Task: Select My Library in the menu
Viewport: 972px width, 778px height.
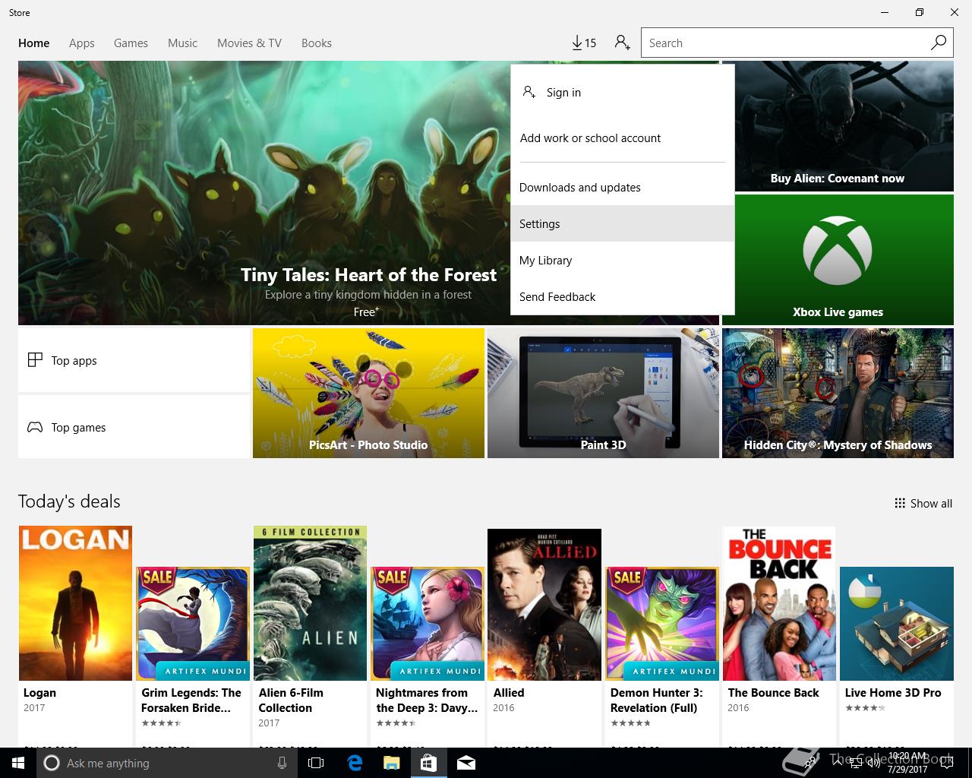Action: tap(623, 261)
